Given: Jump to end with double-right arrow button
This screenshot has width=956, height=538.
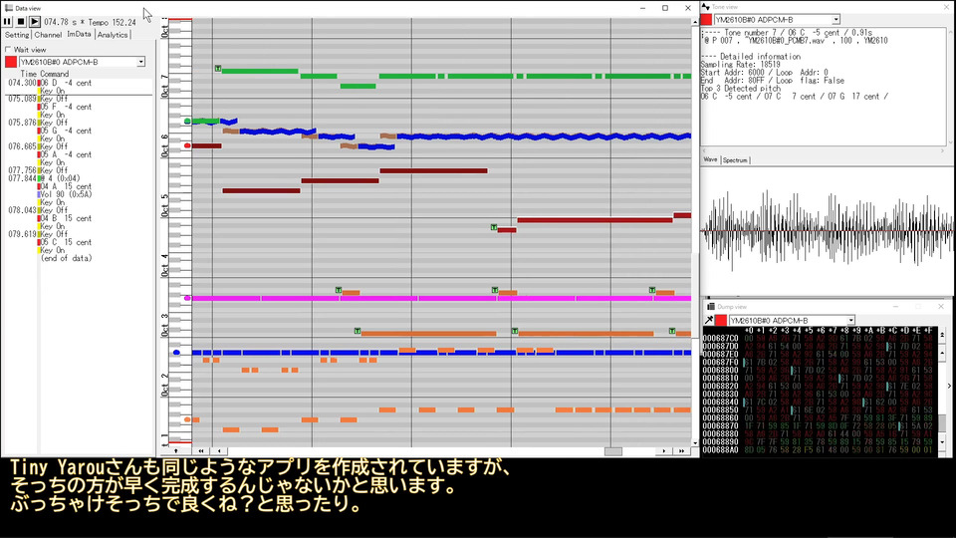Looking at the screenshot, I should click(x=681, y=450).
